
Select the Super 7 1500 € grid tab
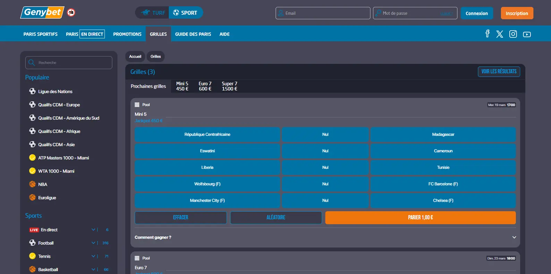click(x=229, y=86)
